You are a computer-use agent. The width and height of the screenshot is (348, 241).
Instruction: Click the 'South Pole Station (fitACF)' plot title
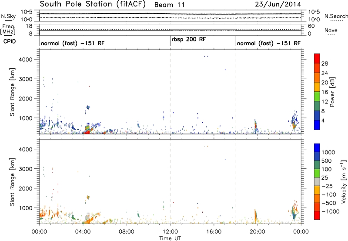point(93,4)
